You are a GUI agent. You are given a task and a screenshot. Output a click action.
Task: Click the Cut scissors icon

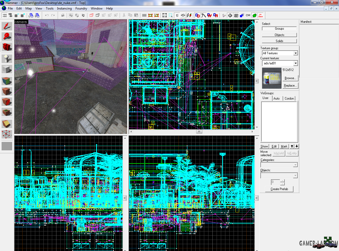pyautogui.click(x=124, y=15)
